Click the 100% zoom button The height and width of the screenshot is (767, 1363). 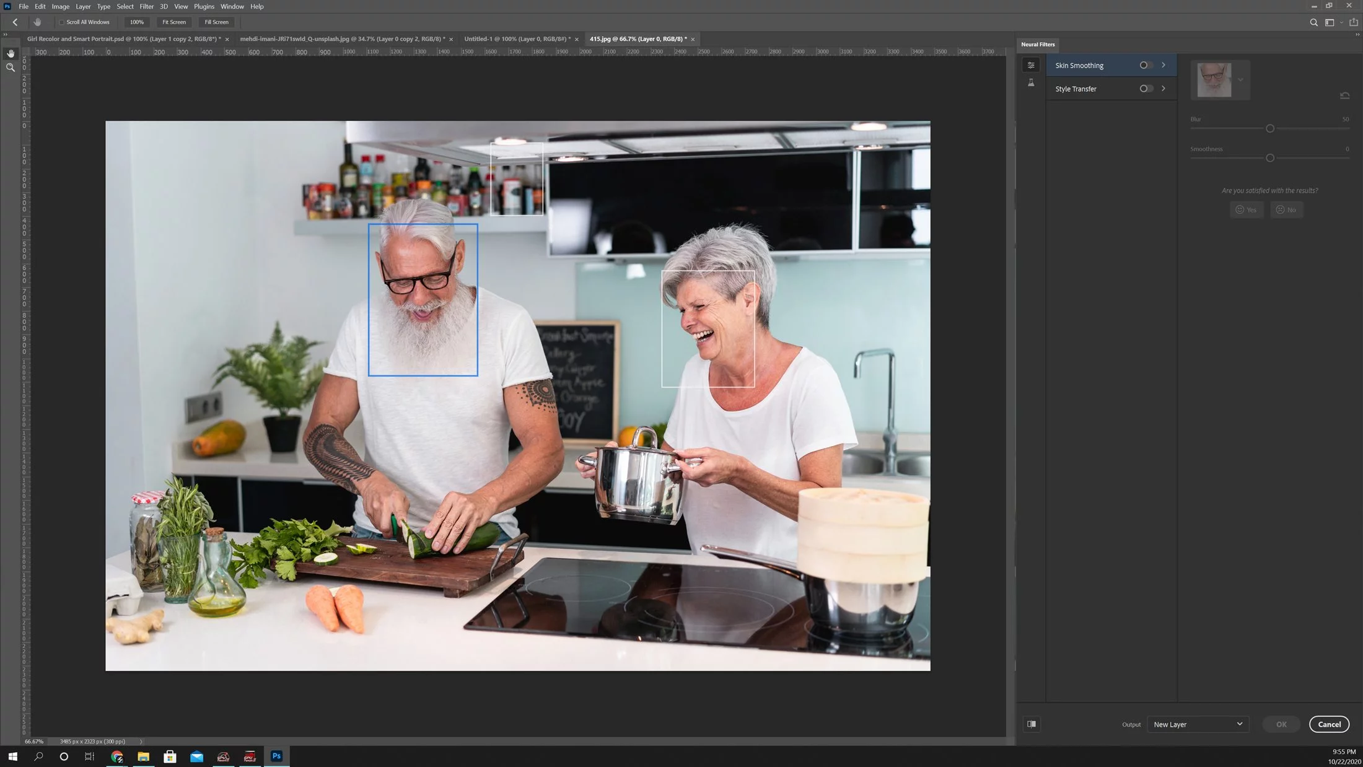[x=136, y=22]
